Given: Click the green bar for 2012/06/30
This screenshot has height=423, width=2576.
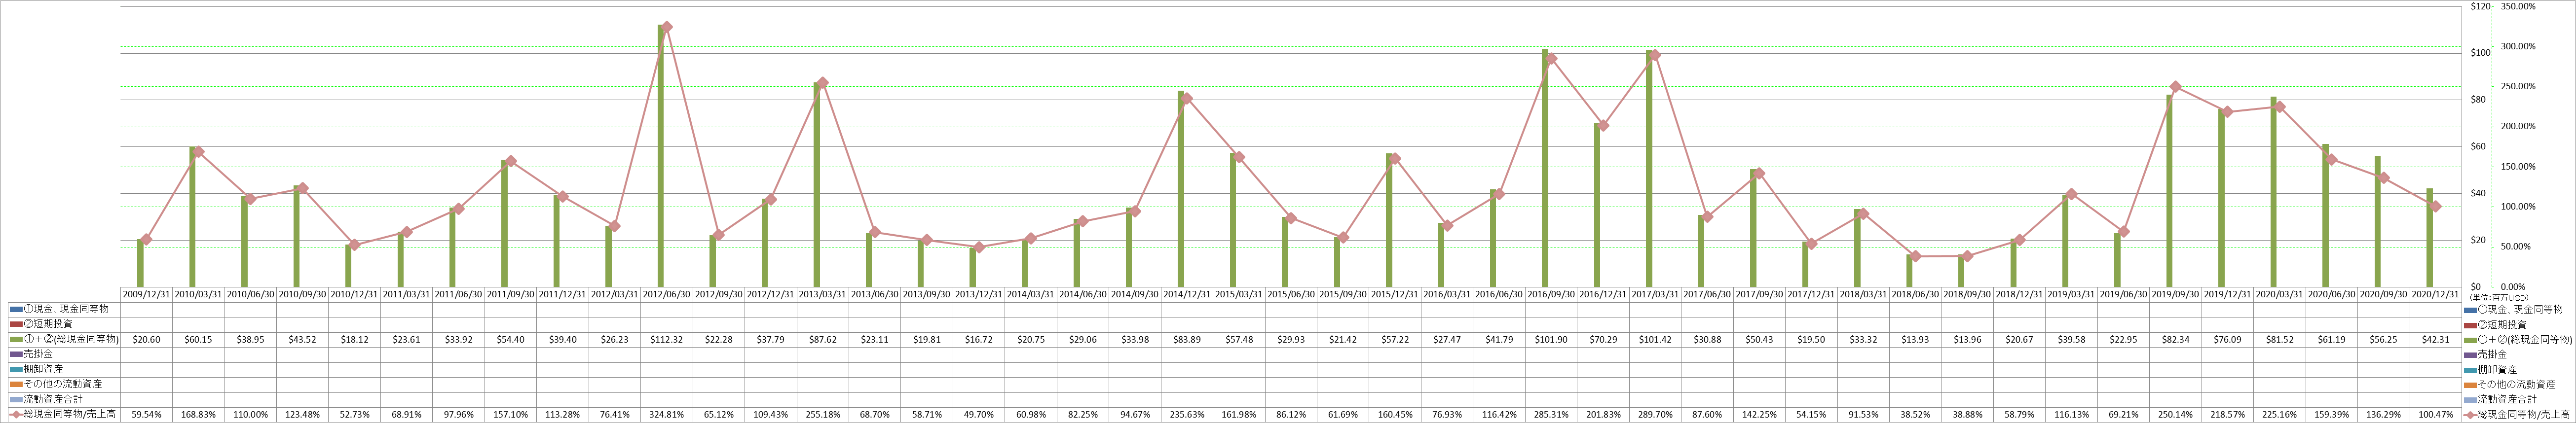Looking at the screenshot, I should [x=661, y=156].
